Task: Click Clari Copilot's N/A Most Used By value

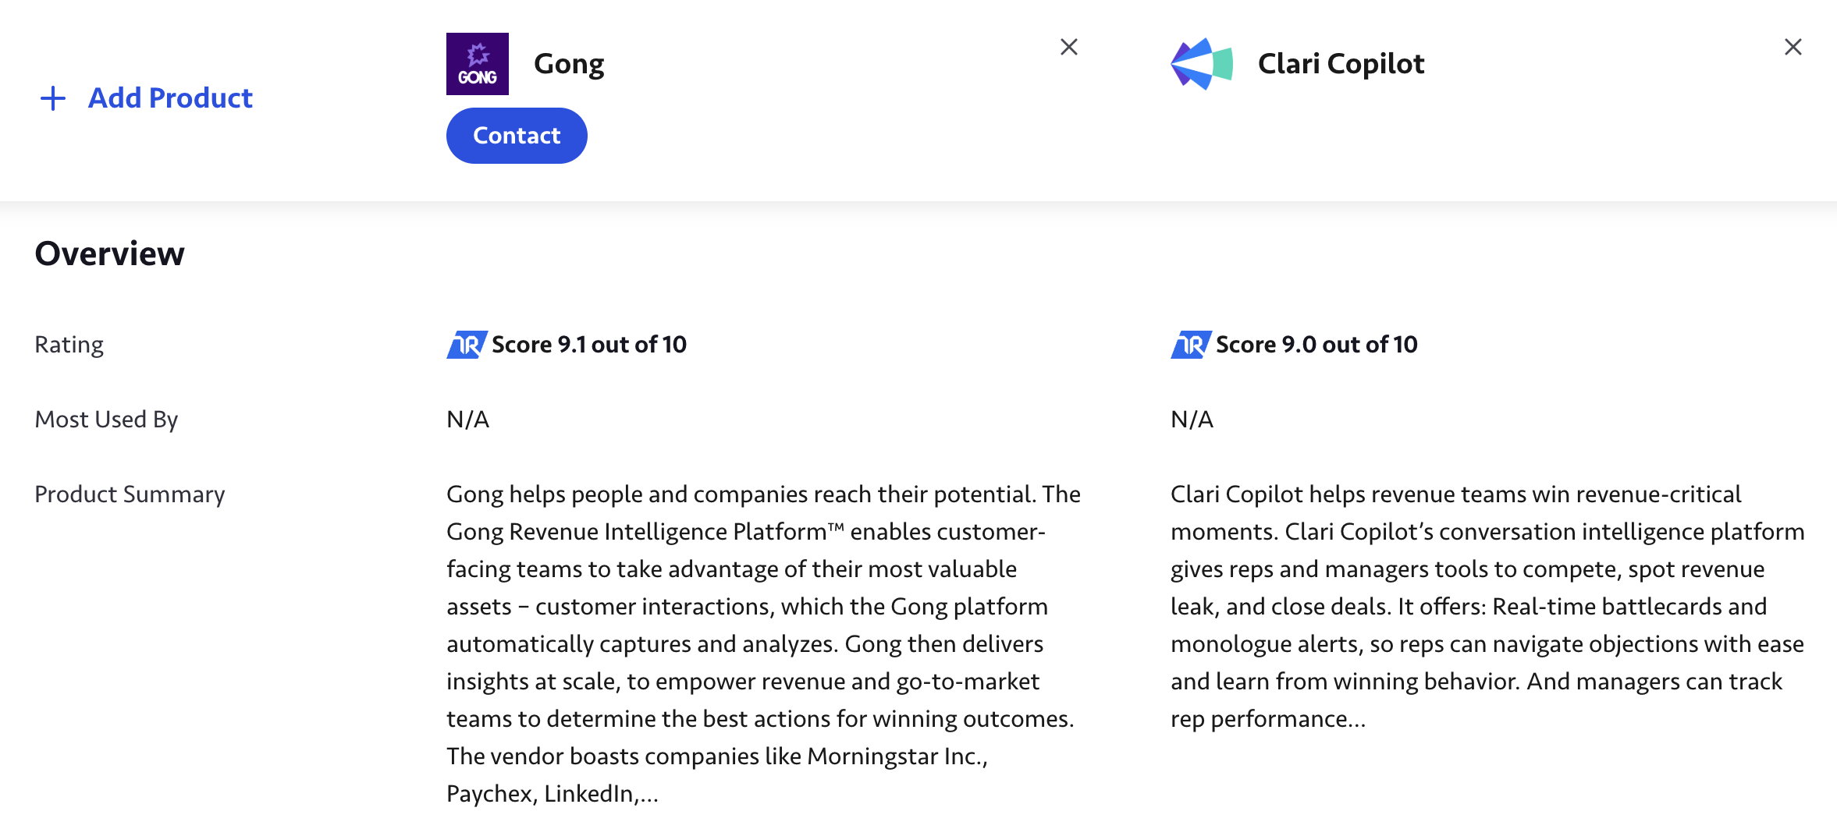Action: (1192, 420)
